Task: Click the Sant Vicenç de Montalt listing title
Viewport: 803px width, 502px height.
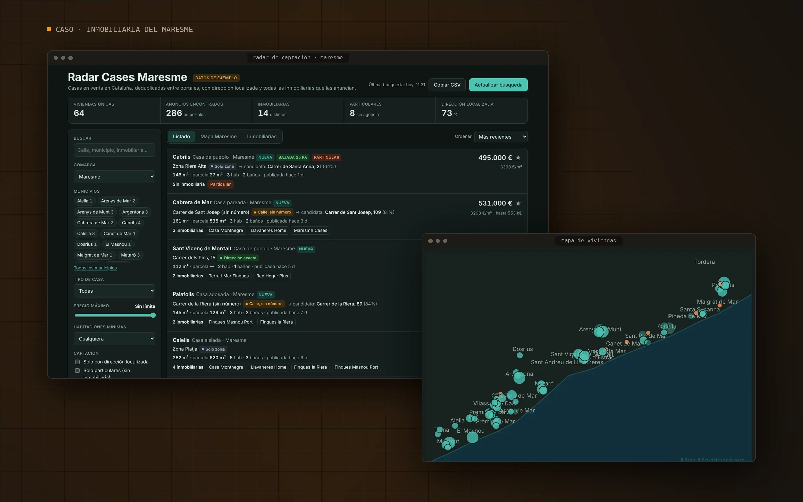Action: (202, 248)
